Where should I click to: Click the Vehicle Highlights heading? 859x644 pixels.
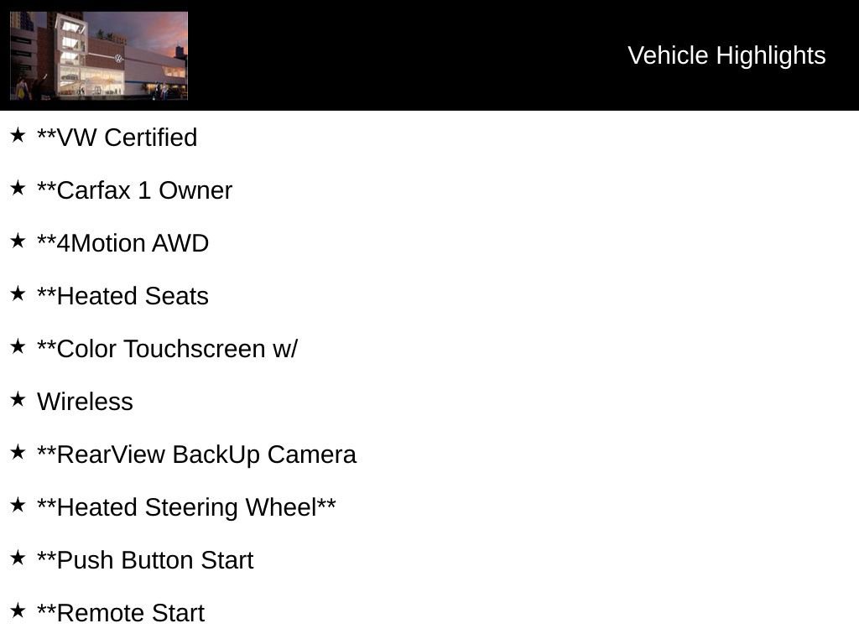click(726, 55)
